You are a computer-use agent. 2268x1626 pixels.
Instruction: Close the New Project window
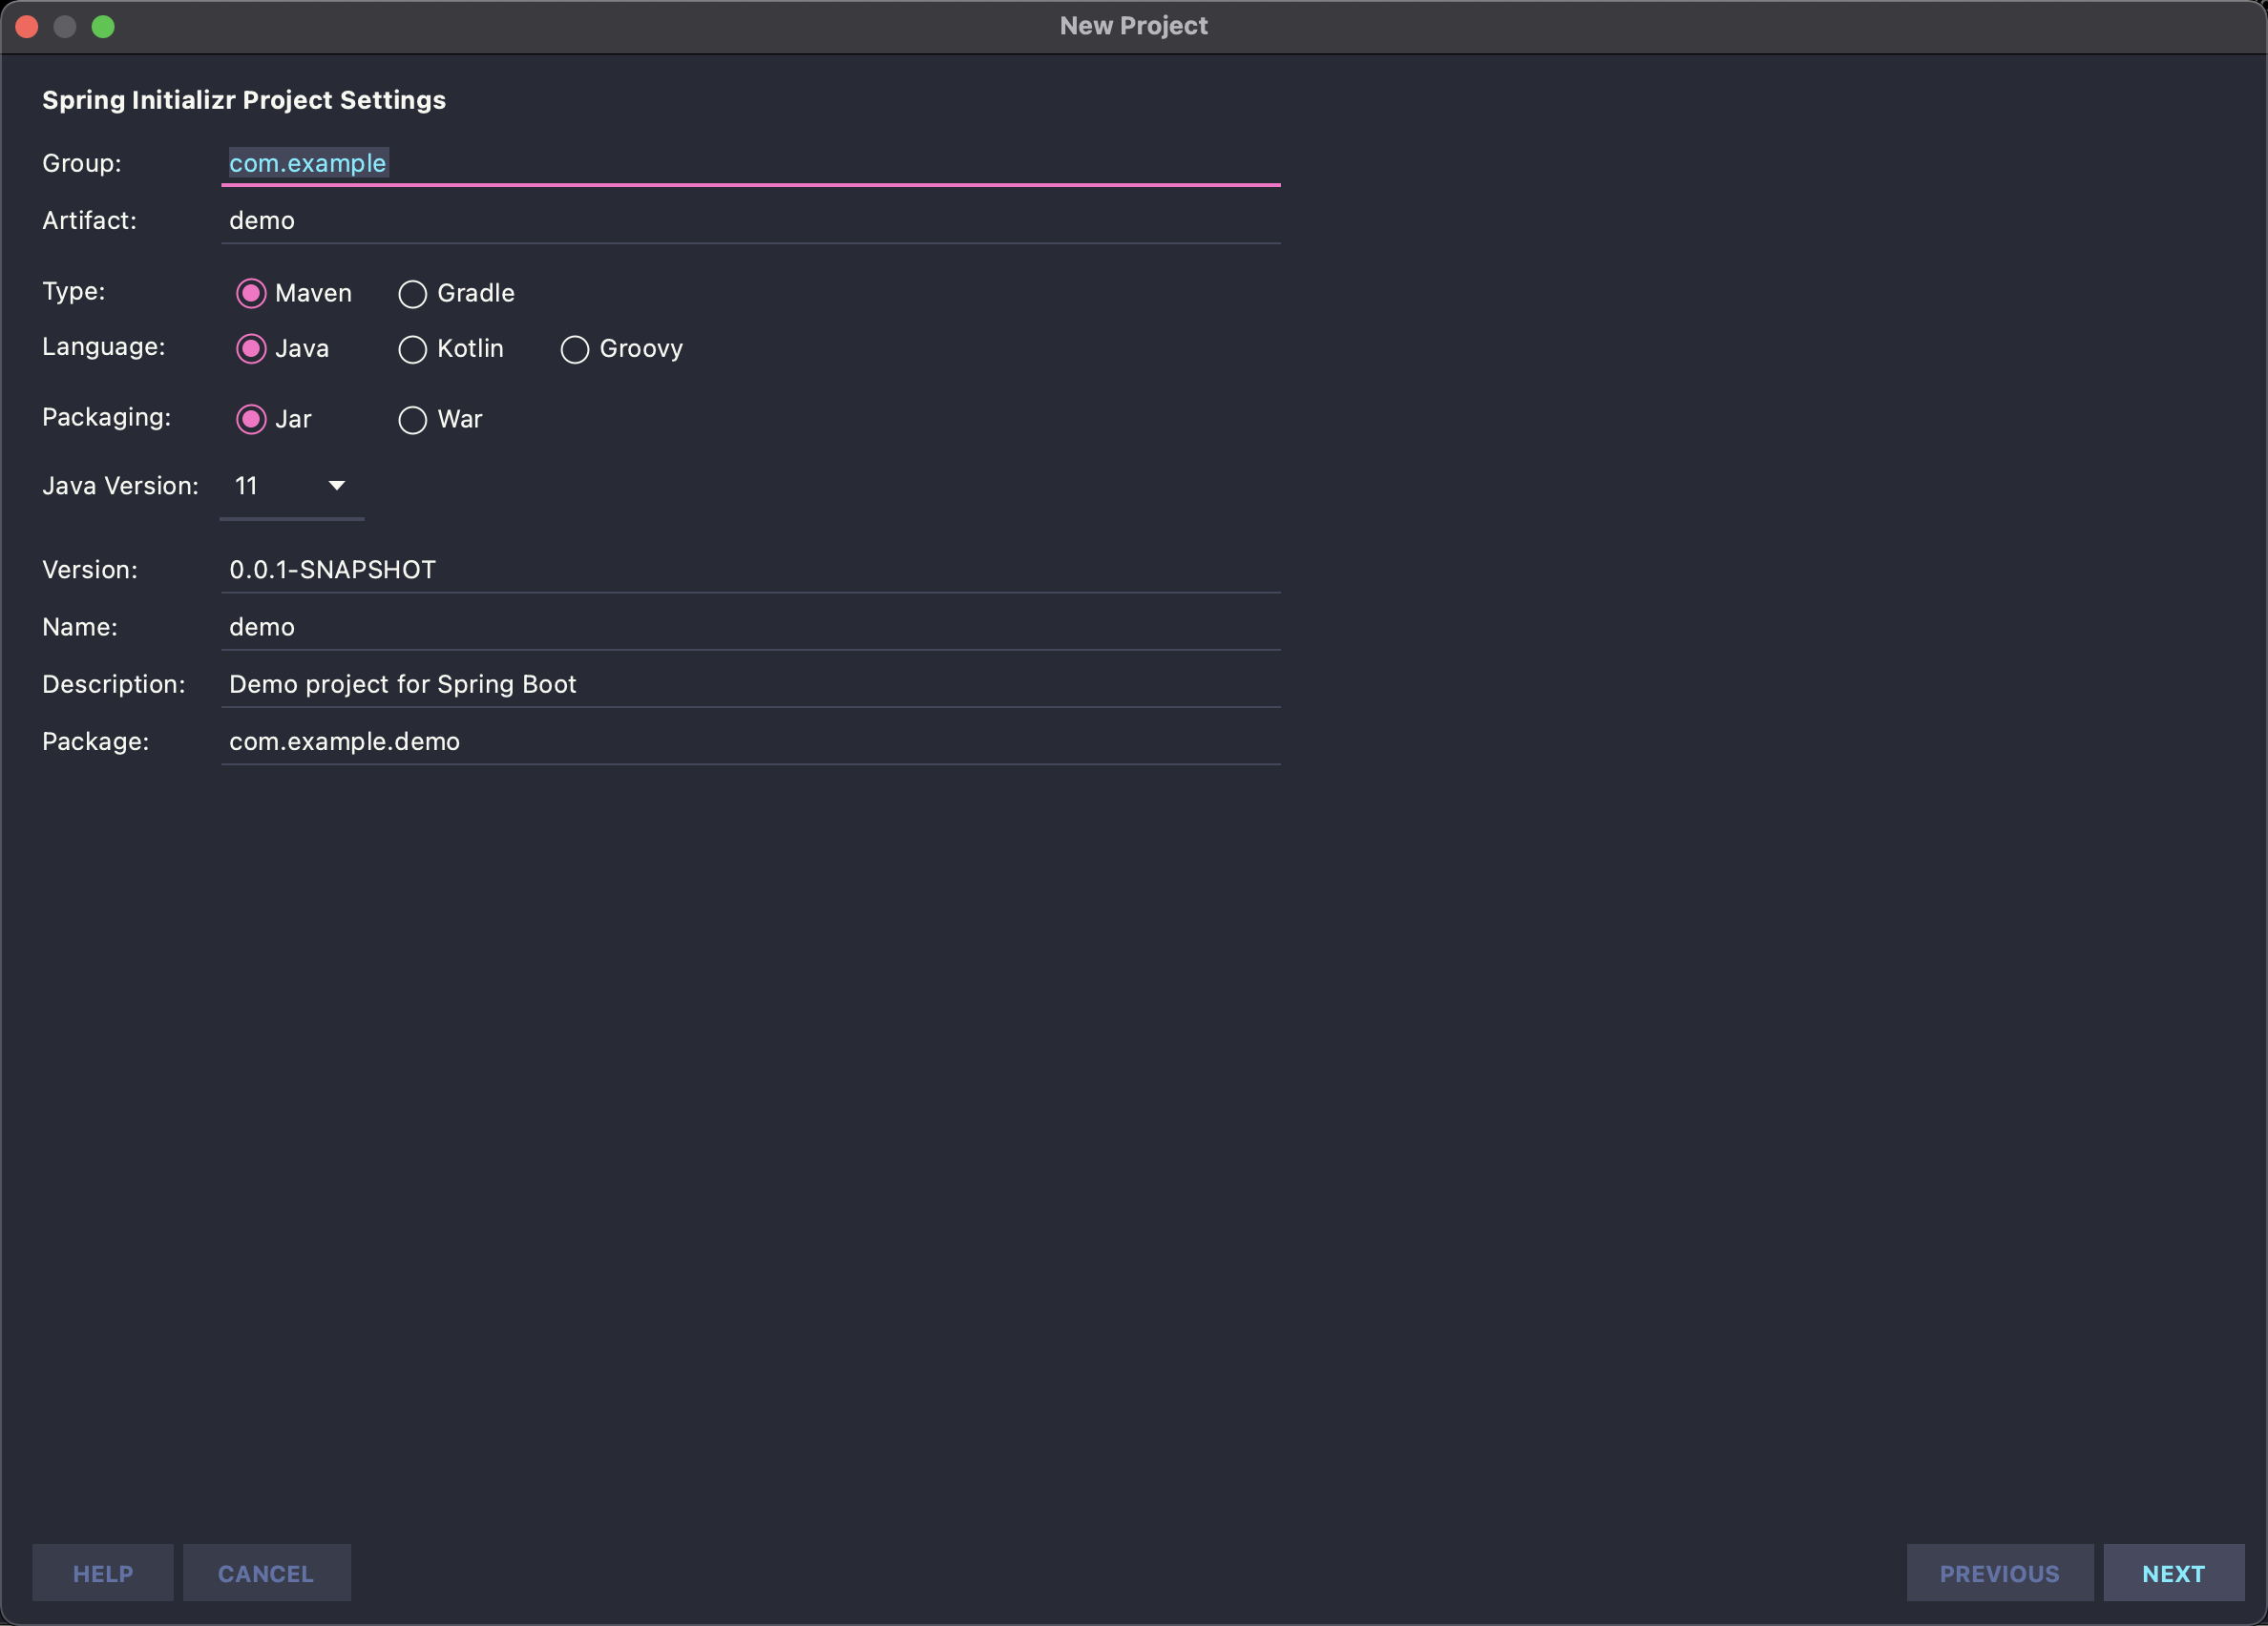pos(27,27)
